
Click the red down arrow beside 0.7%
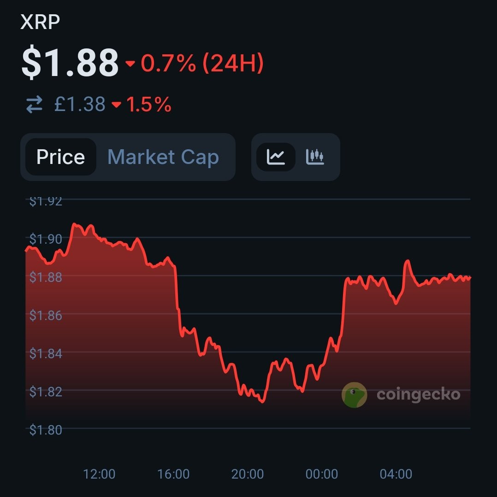130,64
